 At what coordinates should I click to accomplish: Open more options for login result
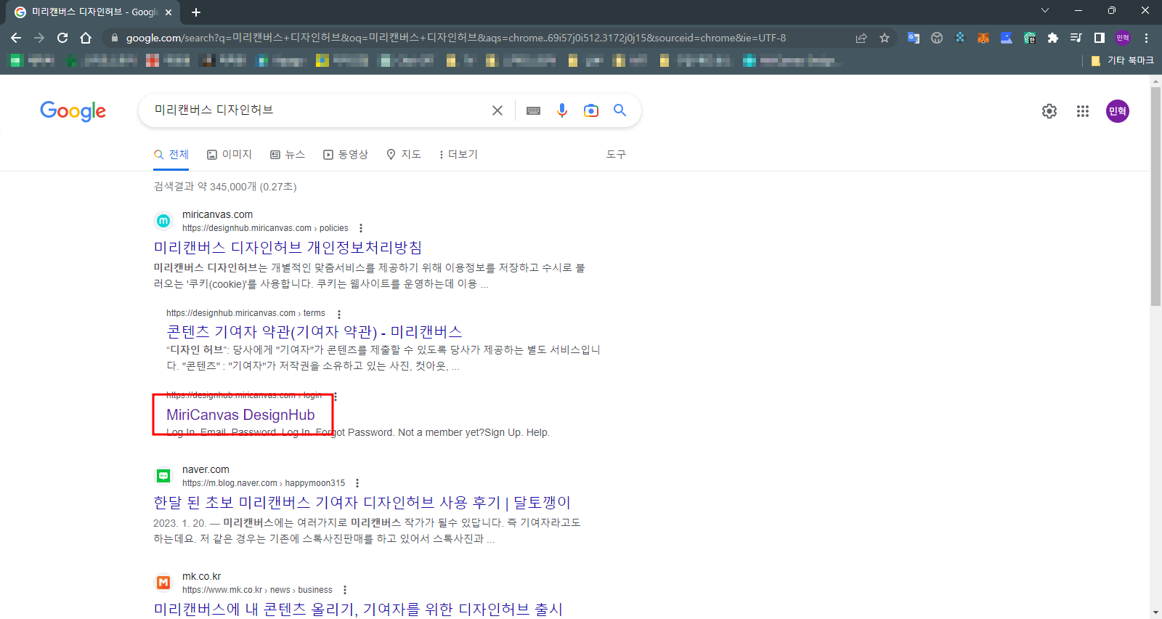point(336,396)
